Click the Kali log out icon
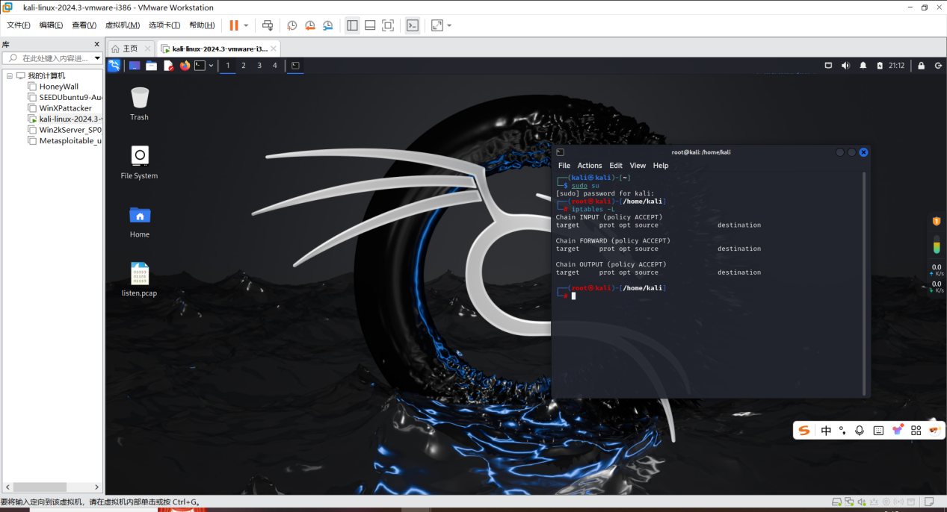 (938, 66)
